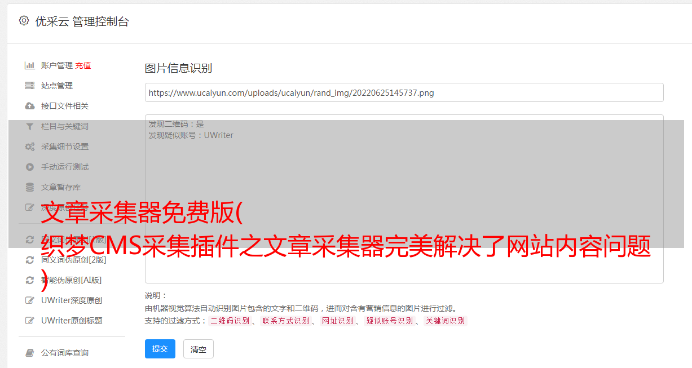Clear the form with 清空 button
Screen dimensions: 692x368
point(199,349)
